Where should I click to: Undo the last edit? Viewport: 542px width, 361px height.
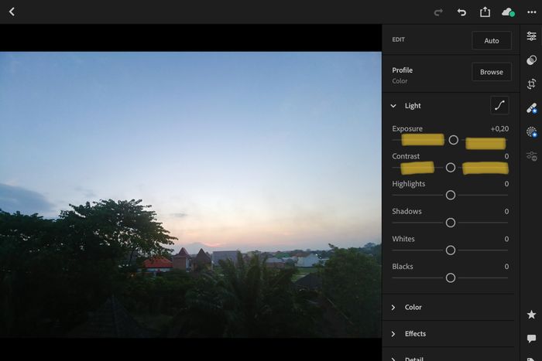coord(461,13)
